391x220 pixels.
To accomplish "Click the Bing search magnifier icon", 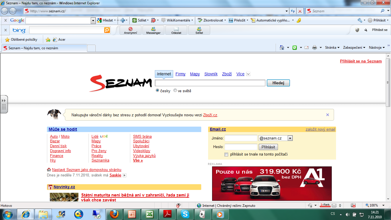I will point(107,30).
